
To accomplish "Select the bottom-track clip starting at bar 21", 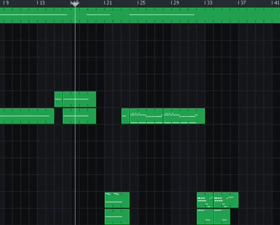I will point(117,217).
